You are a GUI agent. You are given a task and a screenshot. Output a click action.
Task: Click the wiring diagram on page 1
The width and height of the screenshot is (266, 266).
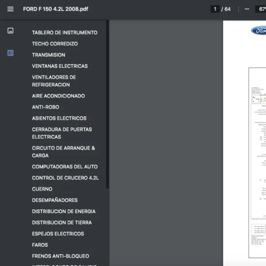pos(257,163)
